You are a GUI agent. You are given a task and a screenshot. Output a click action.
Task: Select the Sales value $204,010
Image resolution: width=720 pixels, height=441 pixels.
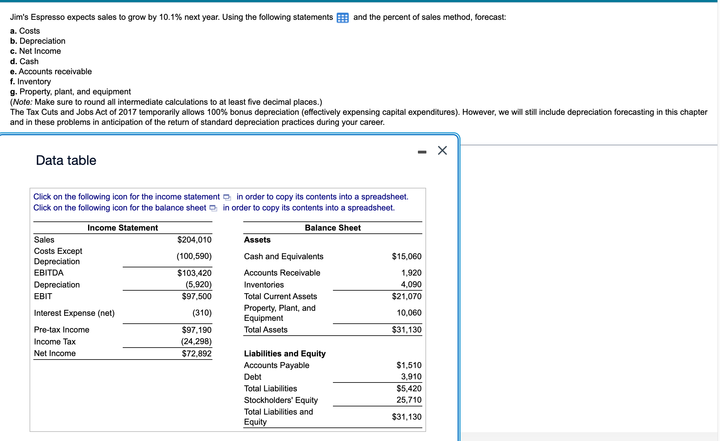(194, 240)
